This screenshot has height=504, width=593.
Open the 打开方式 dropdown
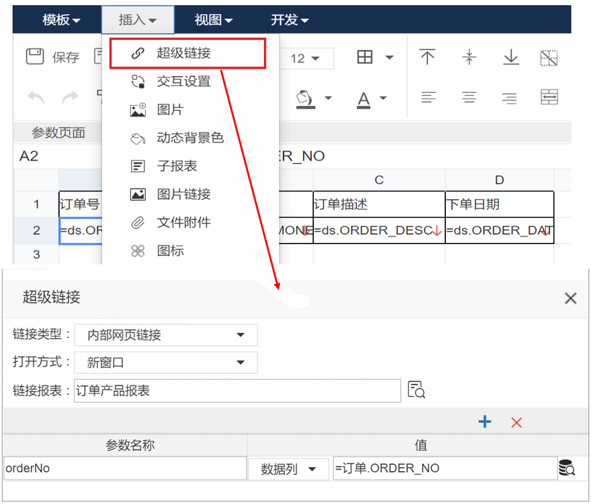click(x=166, y=363)
